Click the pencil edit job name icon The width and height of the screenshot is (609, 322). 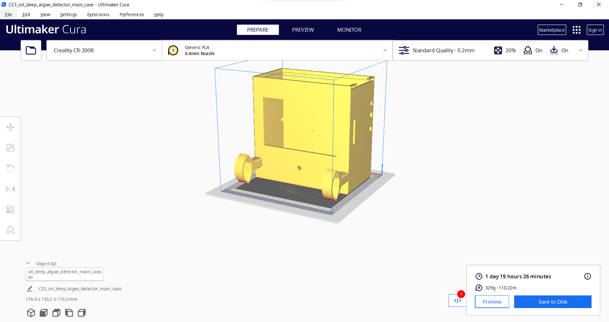tap(29, 289)
